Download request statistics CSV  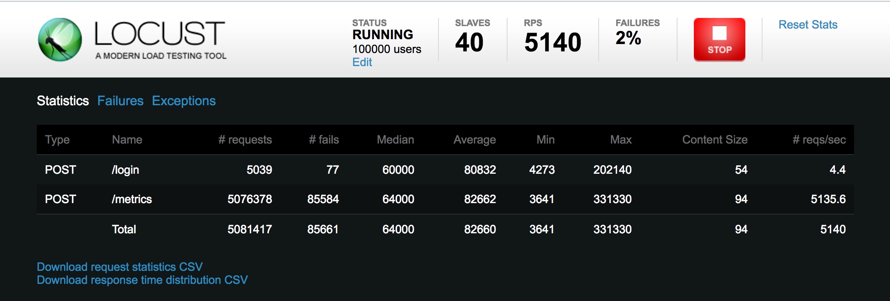120,267
